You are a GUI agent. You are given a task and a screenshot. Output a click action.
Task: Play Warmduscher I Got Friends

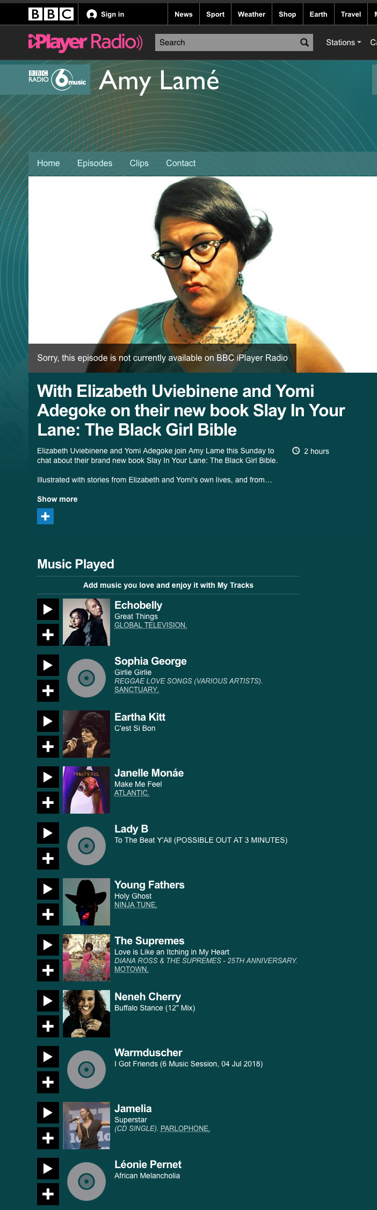tap(48, 1057)
